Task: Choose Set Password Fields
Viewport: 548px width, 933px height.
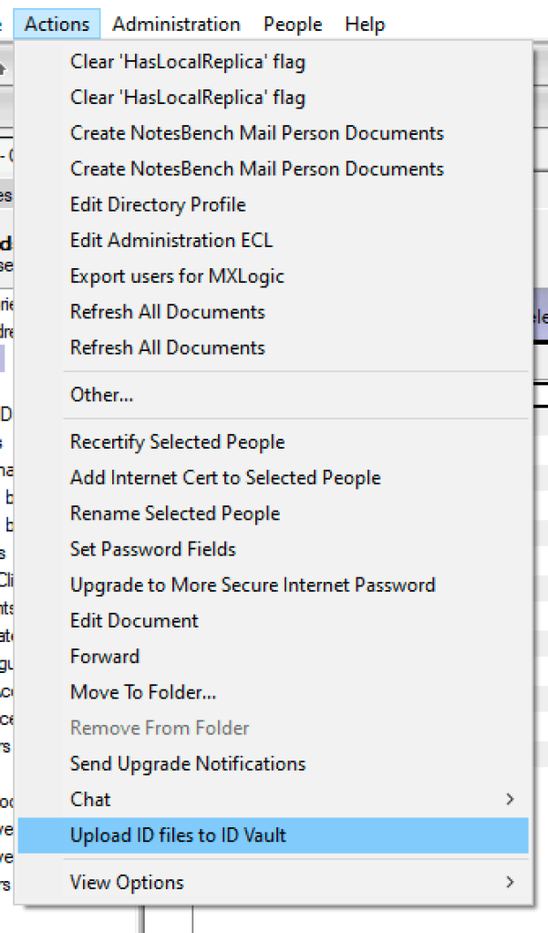Action: click(153, 549)
